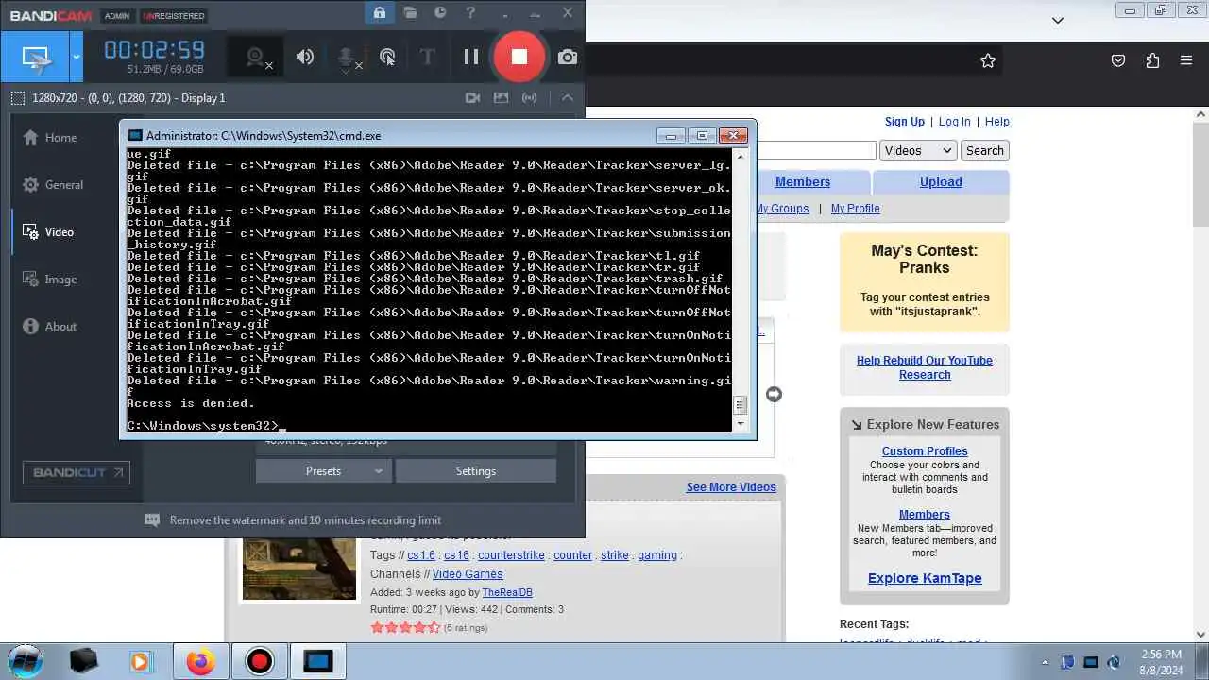Click the See More Videos link
The height and width of the screenshot is (680, 1209).
click(731, 487)
